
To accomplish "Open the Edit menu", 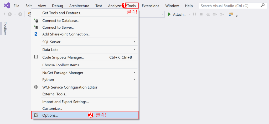I will pyautogui.click(x=29, y=6).
